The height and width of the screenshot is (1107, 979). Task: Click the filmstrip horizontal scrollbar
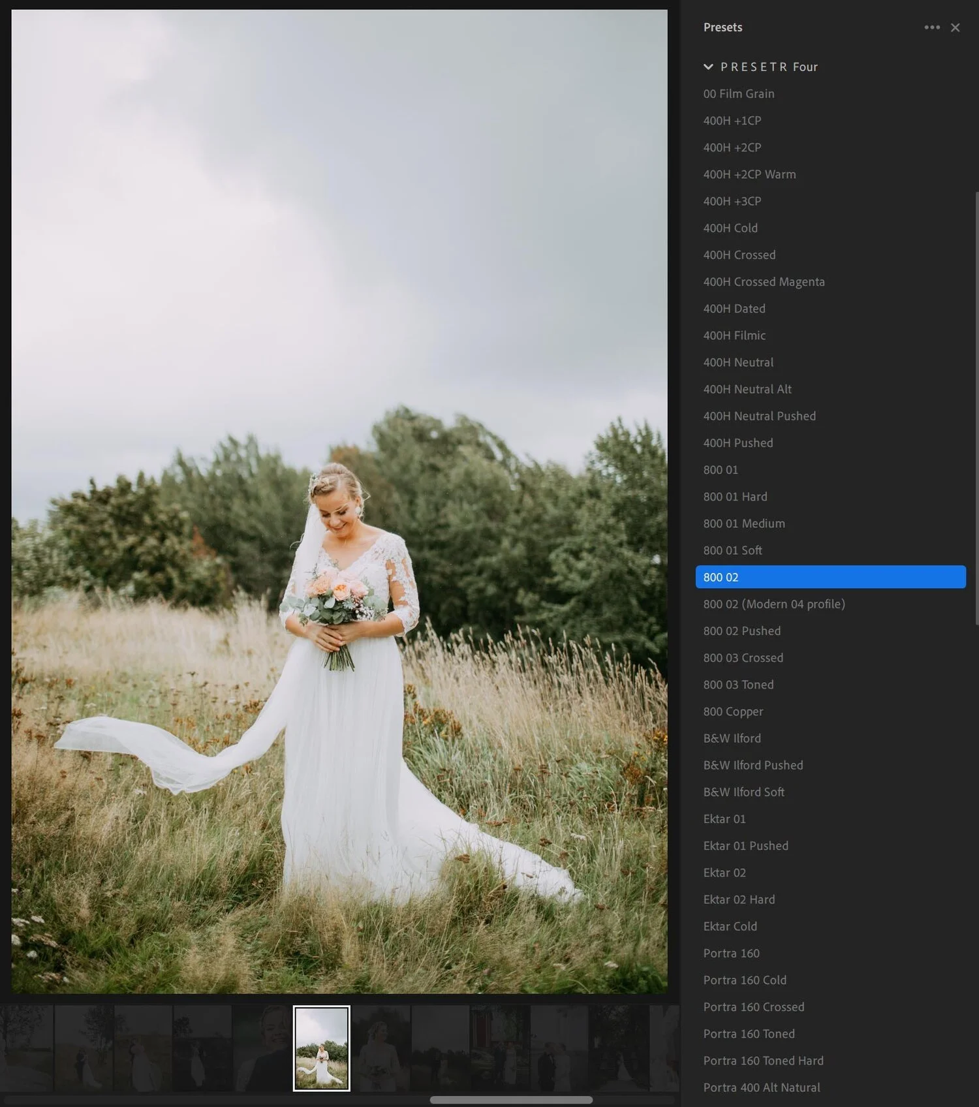pos(511,1100)
